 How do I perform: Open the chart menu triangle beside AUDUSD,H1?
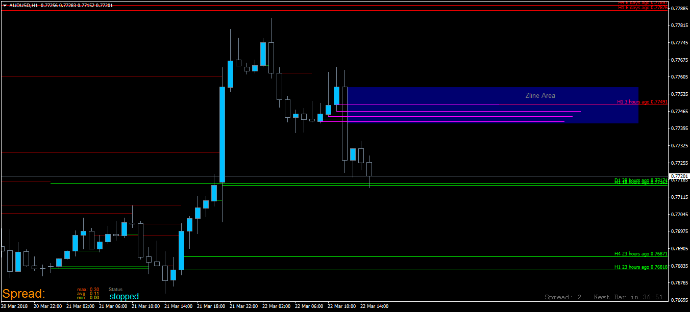coord(5,5)
